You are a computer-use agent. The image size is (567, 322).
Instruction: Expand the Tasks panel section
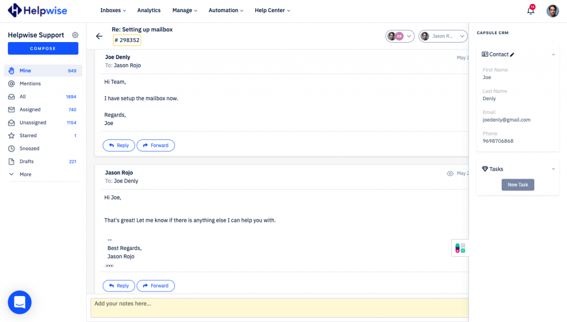[x=553, y=169]
